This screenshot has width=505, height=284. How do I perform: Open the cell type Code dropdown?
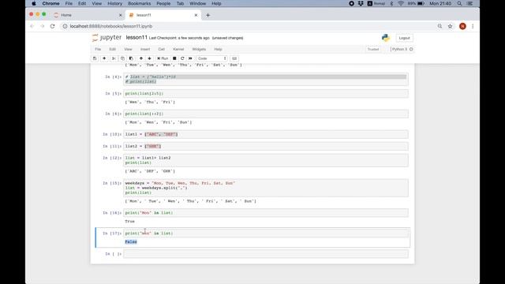212,58
